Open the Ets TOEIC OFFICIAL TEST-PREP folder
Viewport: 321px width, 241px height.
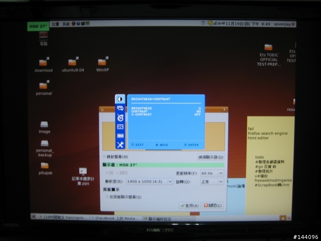pos(269,55)
